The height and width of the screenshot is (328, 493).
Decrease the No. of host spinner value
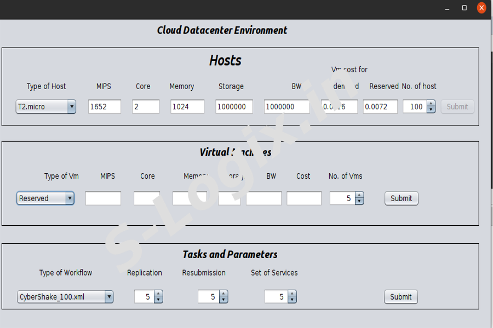[431, 110]
